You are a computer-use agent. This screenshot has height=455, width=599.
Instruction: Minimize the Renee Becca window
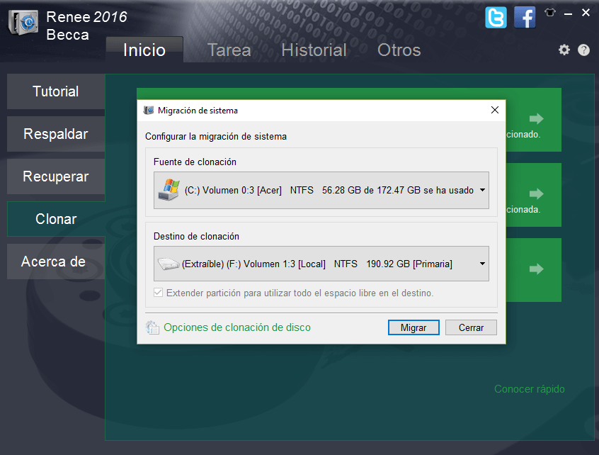568,13
